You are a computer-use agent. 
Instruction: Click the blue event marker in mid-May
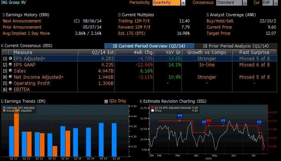click(223, 121)
